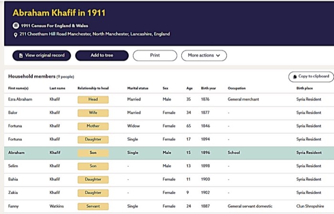Viewport: 334px width, 214px height.
Task: Click the document icon in View original record
Action: [21, 56]
